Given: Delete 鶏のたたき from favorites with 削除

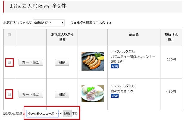Looking at the screenshot, I should point(62,95).
